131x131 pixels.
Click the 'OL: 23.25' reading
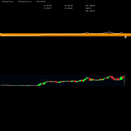point(90,11)
